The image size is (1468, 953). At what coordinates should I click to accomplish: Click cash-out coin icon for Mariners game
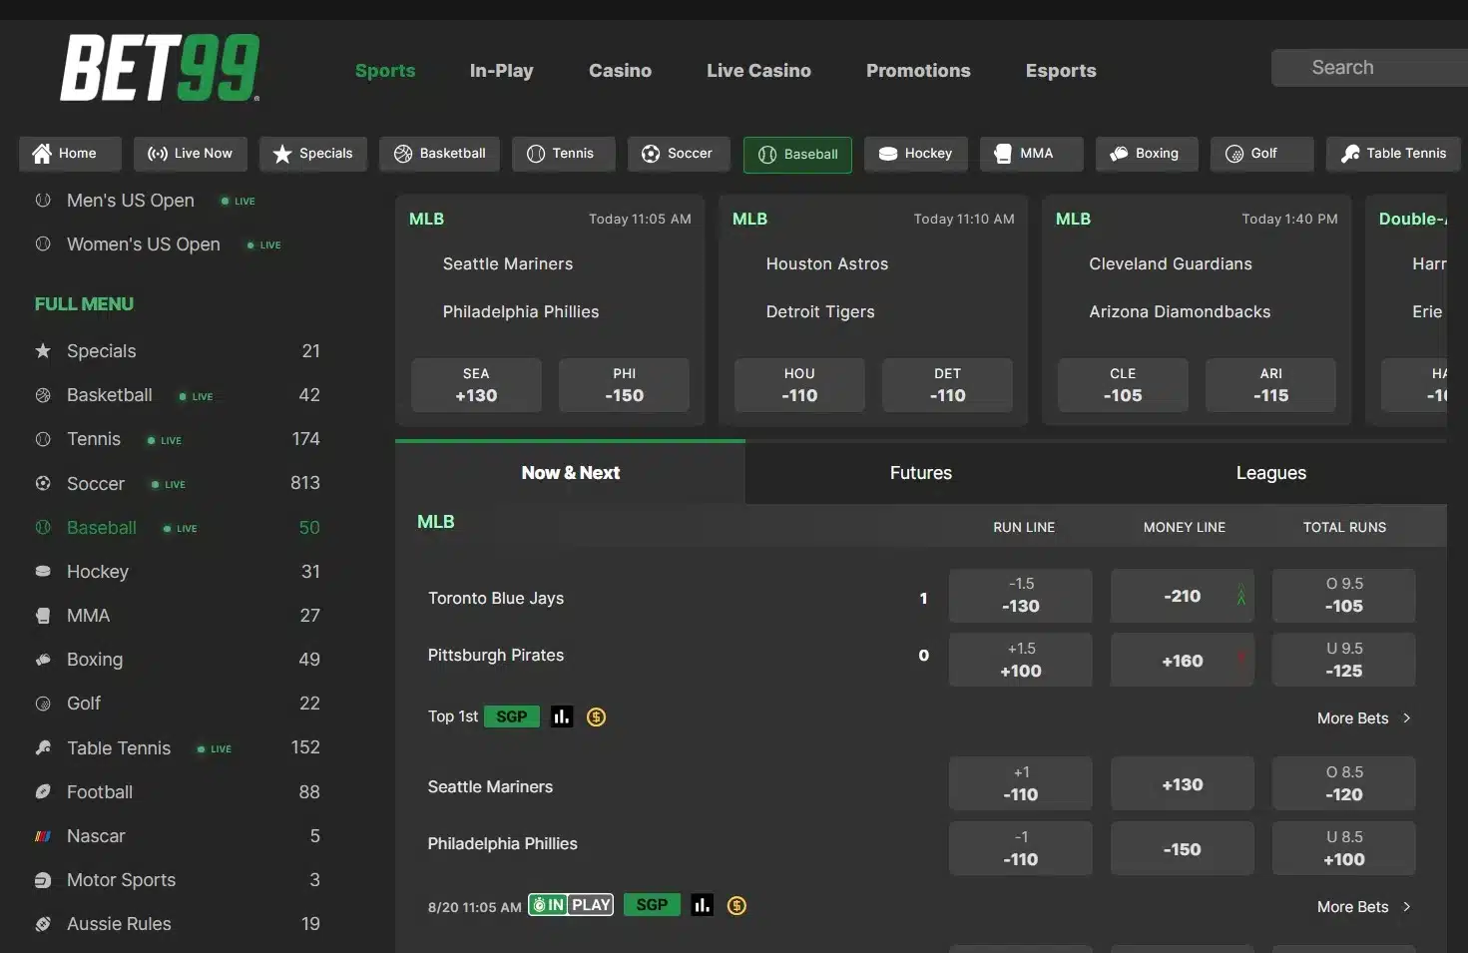point(736,905)
